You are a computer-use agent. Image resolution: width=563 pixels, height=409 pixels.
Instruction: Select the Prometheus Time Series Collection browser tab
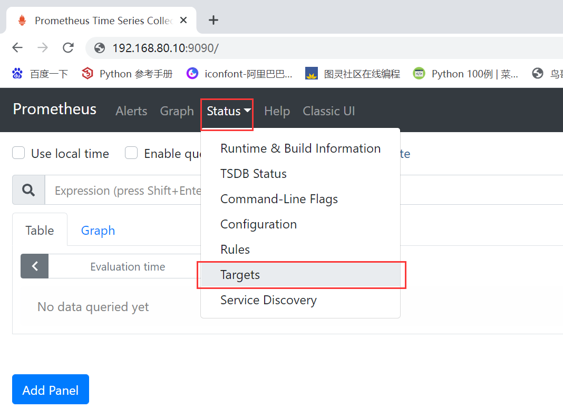(x=101, y=21)
